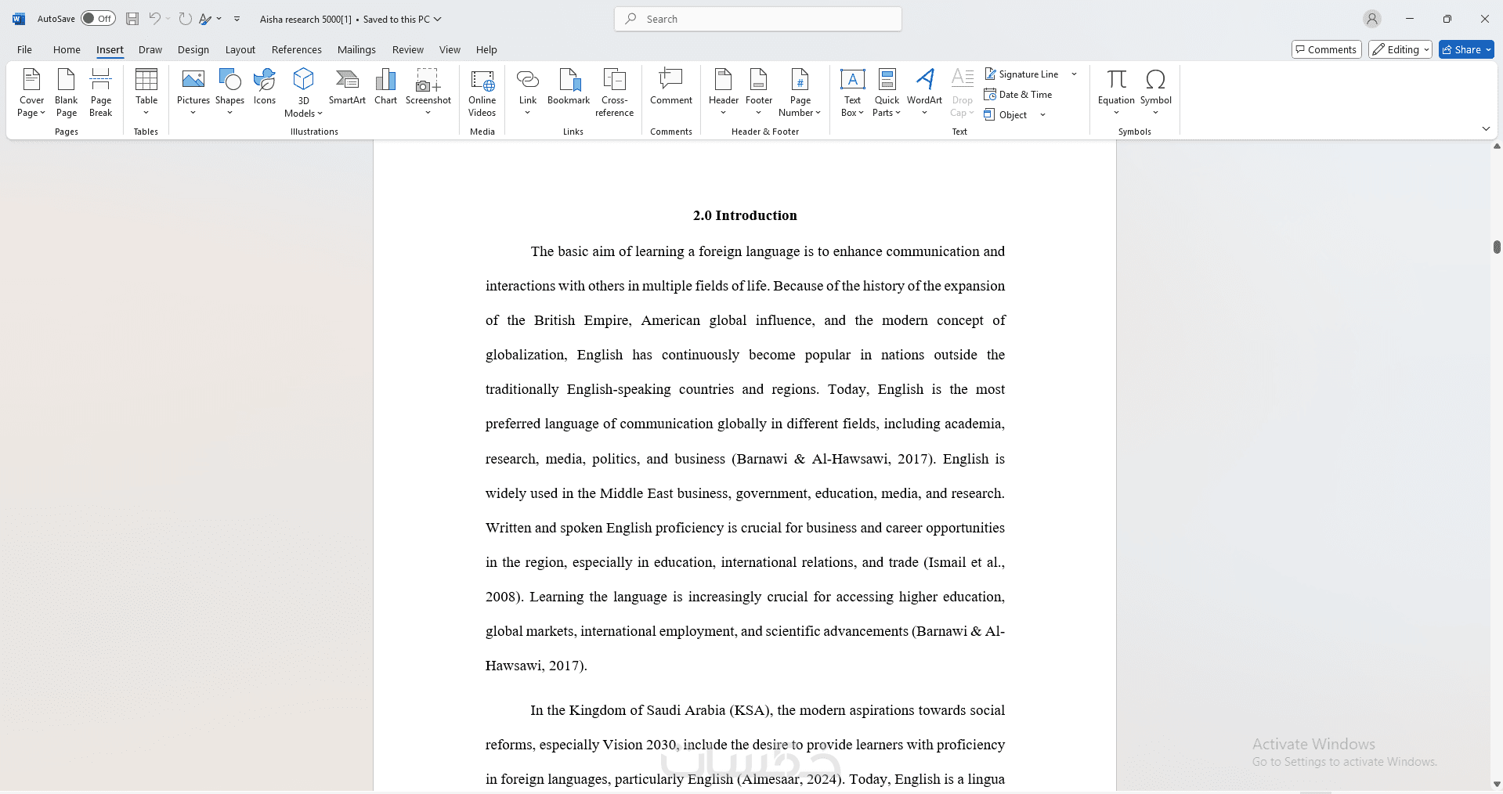
Task: Insert a Chart
Action: 385,86
